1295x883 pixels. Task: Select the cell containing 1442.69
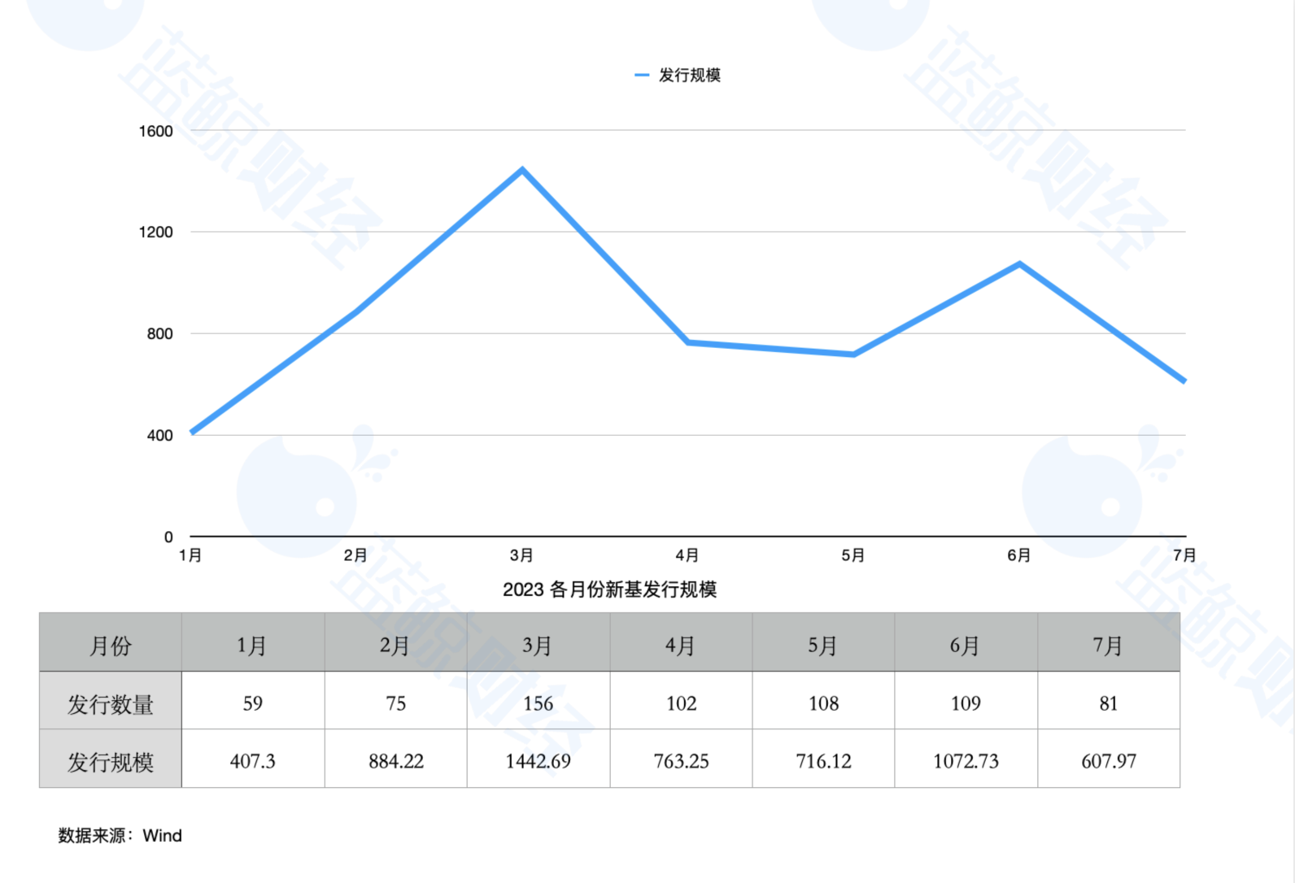click(x=538, y=762)
